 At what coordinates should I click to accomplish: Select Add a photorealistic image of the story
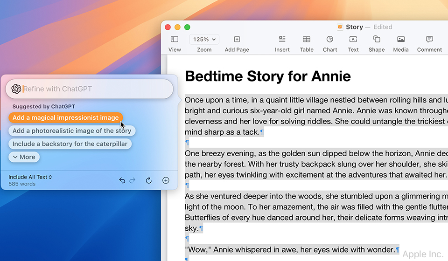pyautogui.click(x=72, y=131)
